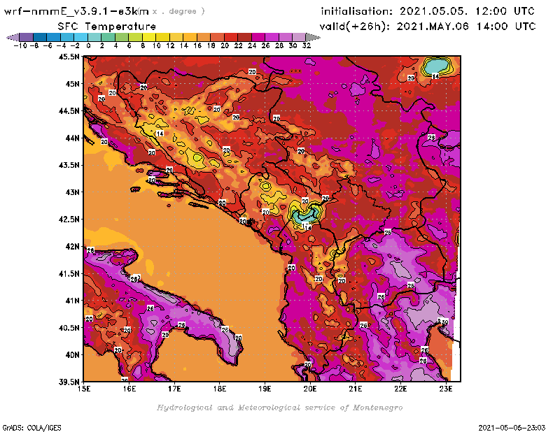Screen dimensions: 560x432
Task: Pick the light orange swatch between 14 and 16
Action: pos(190,37)
